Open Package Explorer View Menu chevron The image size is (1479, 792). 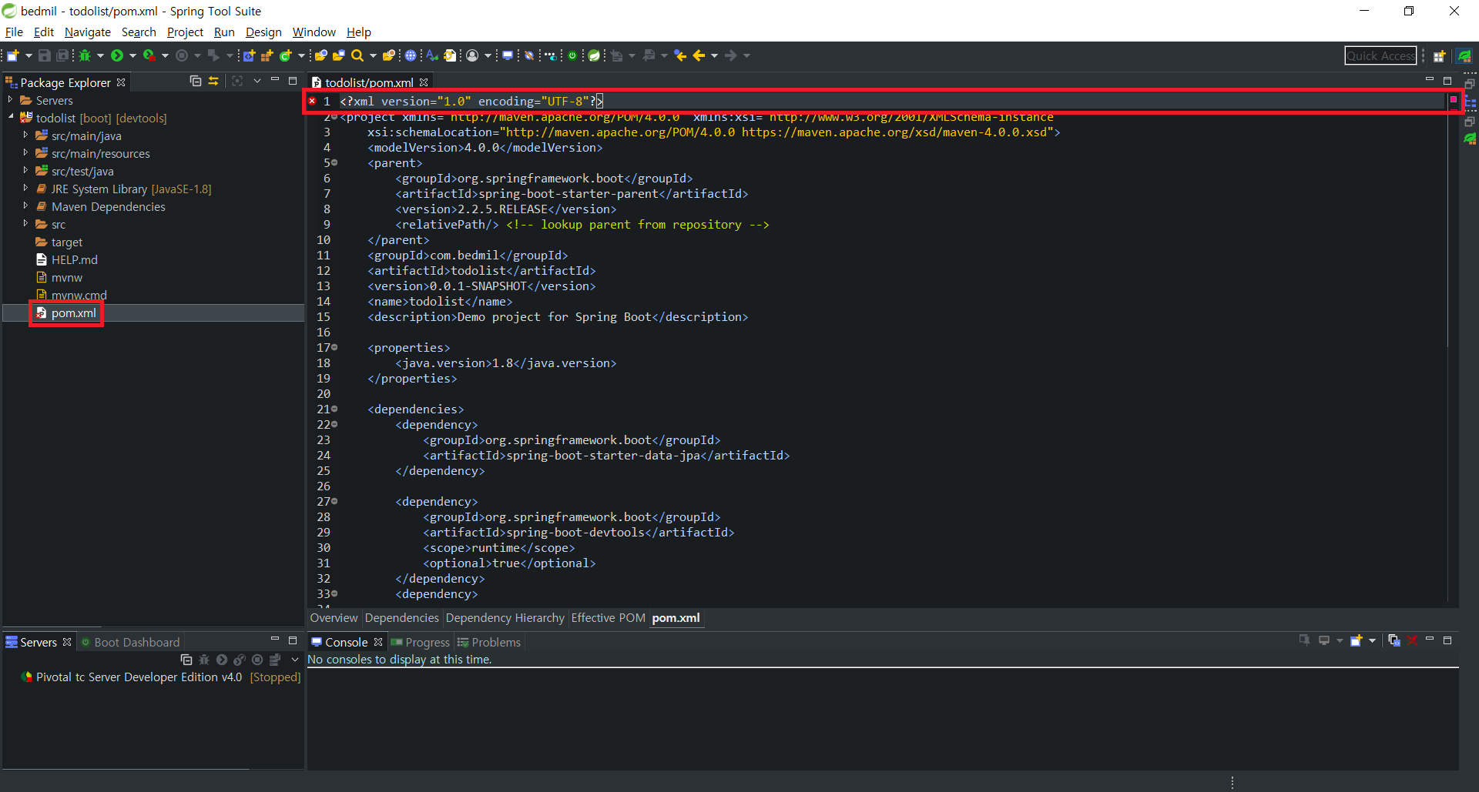257,81
